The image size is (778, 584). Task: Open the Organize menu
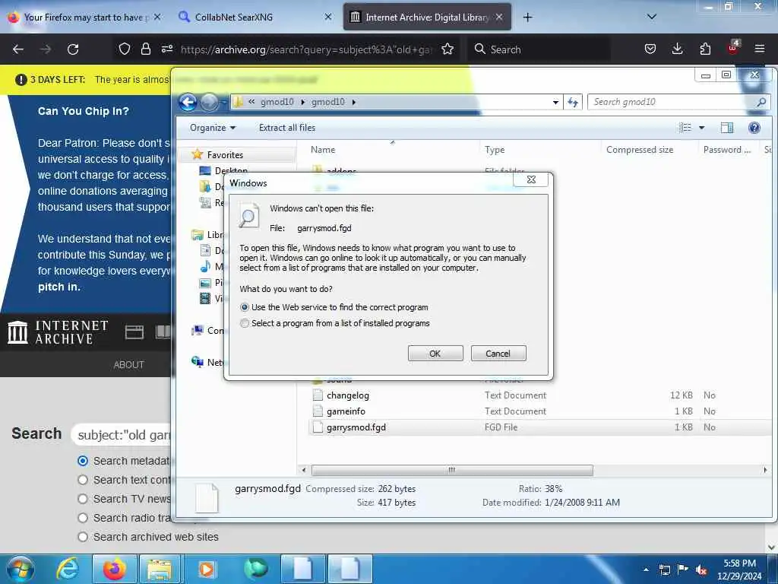pyautogui.click(x=213, y=128)
